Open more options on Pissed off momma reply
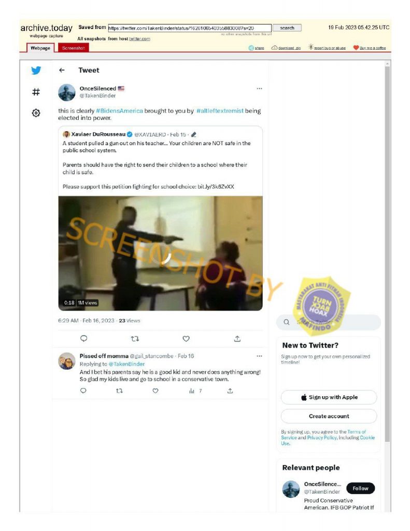Screen dimensions: 410x531 click(259, 356)
